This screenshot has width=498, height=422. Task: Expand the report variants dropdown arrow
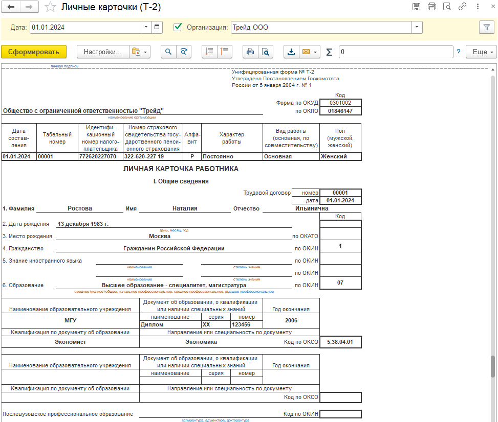point(145,52)
